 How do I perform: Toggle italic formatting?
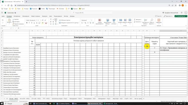[x=29, y=23]
